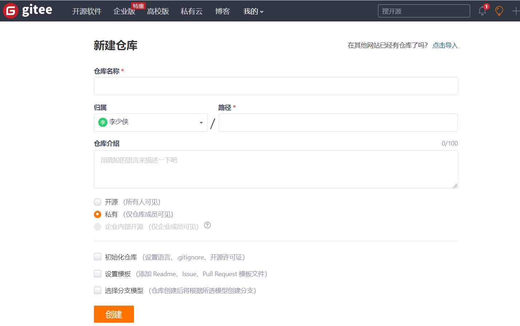The image size is (520, 326).
Task: Click the 点击导入 import link
Action: [x=445, y=45]
